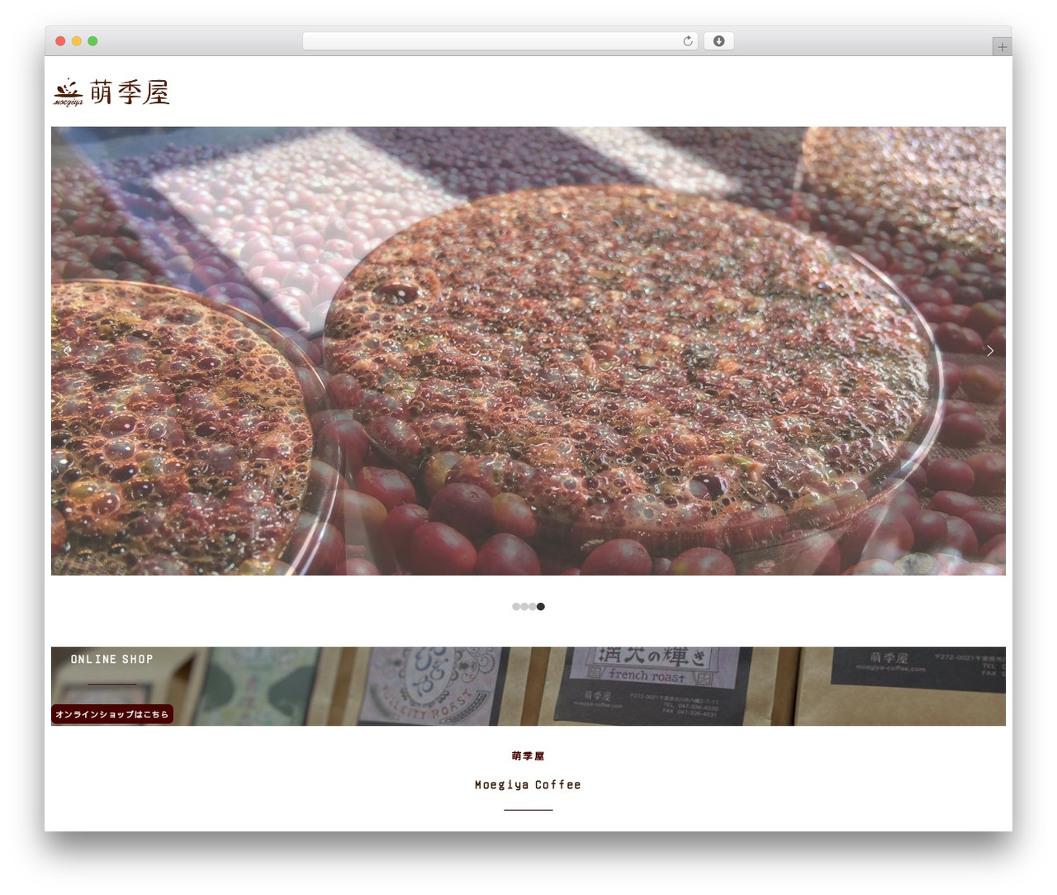Reload the page using the refresh icon
This screenshot has height=895, width=1057.
pyautogui.click(x=687, y=41)
